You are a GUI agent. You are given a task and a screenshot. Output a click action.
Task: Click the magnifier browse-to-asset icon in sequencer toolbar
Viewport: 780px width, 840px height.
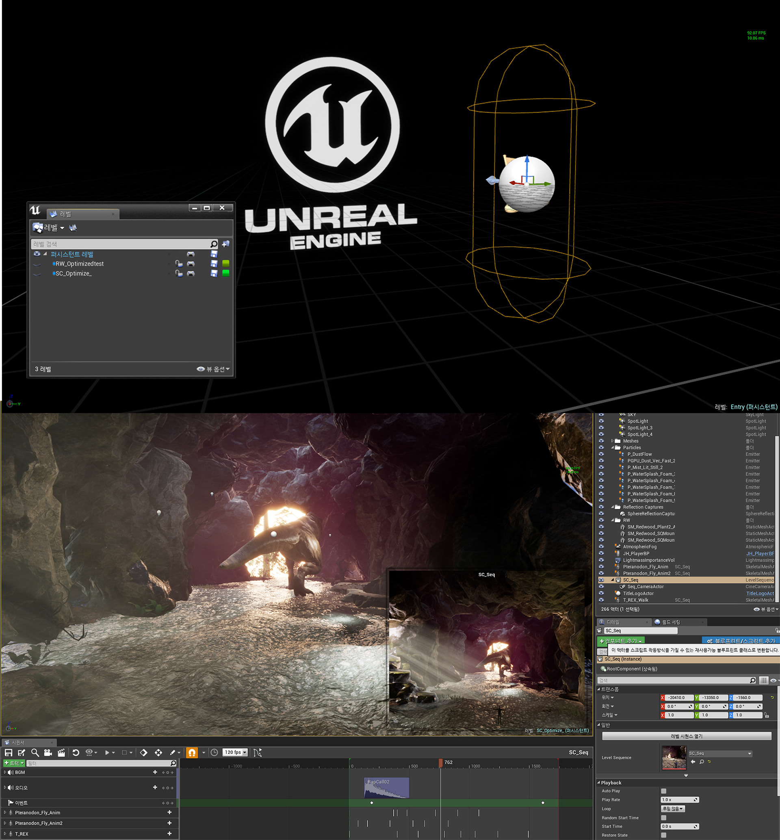tap(35, 752)
